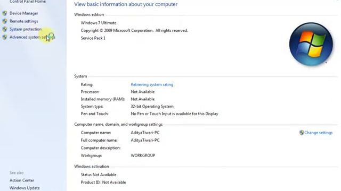Select the Windows 7 Ultimate text
Viewport: 341px width, 191px height.
(x=99, y=23)
